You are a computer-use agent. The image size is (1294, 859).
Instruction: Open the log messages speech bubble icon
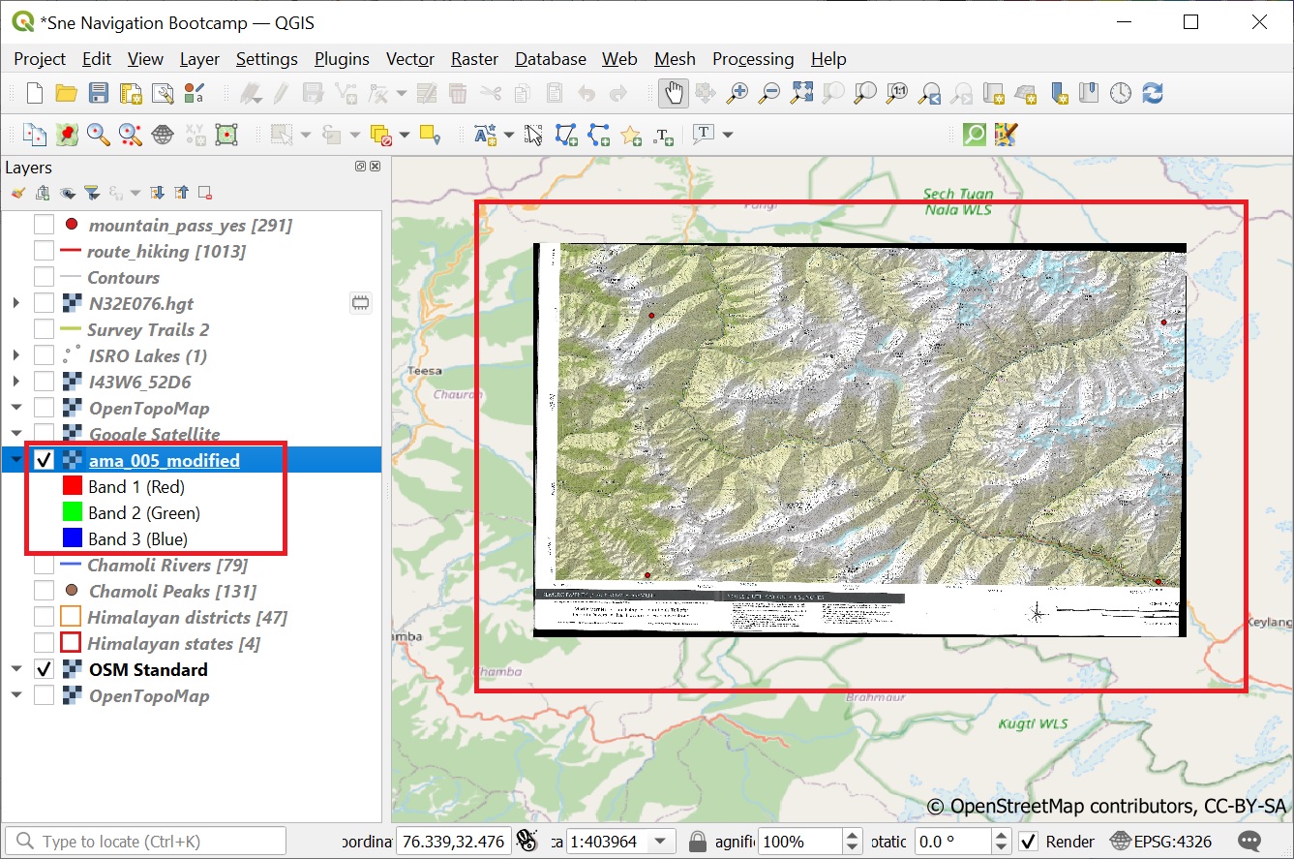click(1249, 842)
